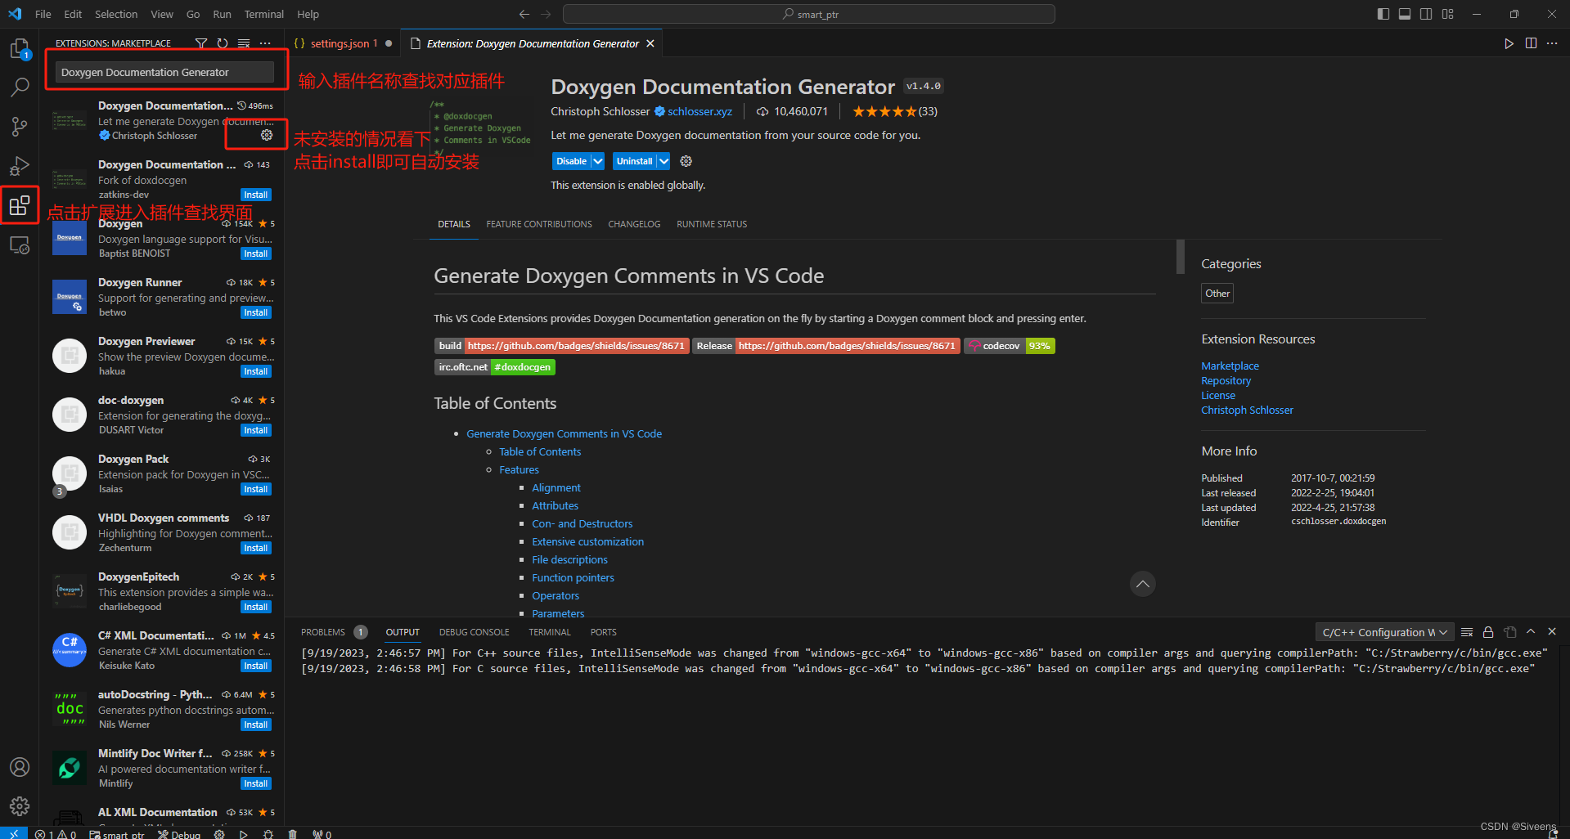Open the Marketplace resource link
This screenshot has width=1570, height=839.
1230,366
